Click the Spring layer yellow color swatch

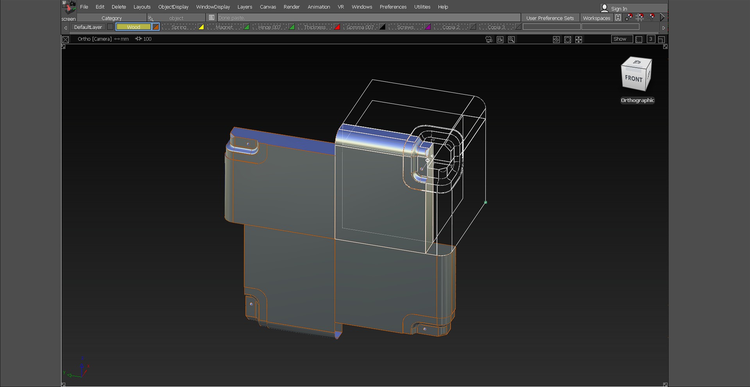pos(201,27)
